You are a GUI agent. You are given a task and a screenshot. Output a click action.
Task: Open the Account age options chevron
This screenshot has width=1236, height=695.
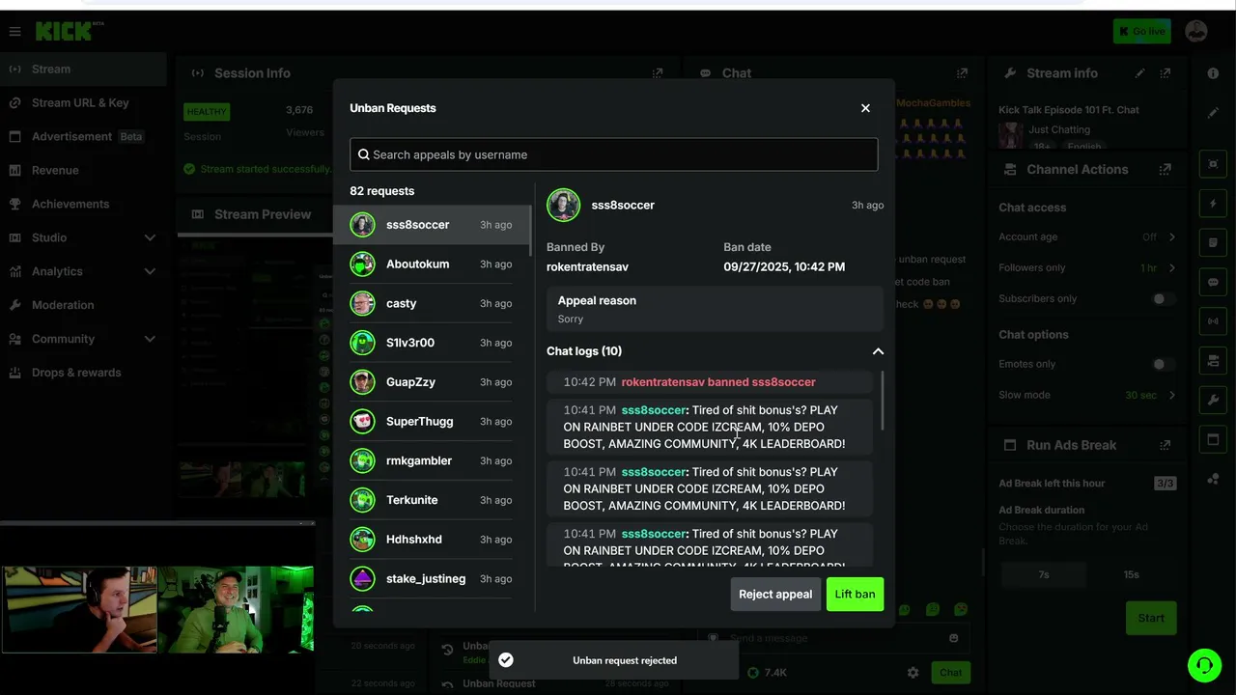[x=1172, y=237]
